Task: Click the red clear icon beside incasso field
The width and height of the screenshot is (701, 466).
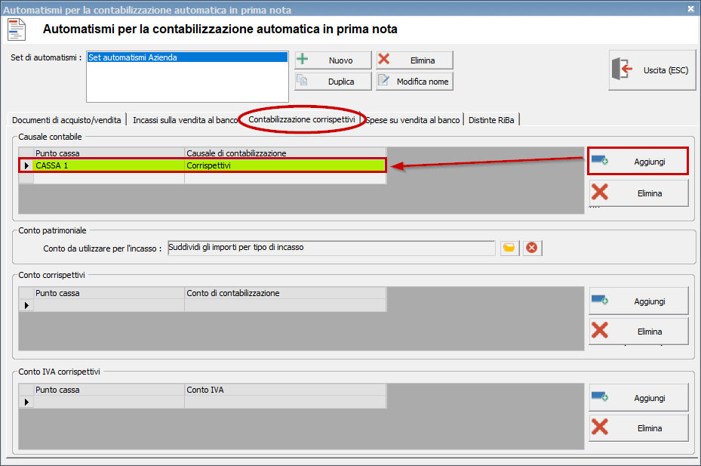Action: [x=532, y=248]
